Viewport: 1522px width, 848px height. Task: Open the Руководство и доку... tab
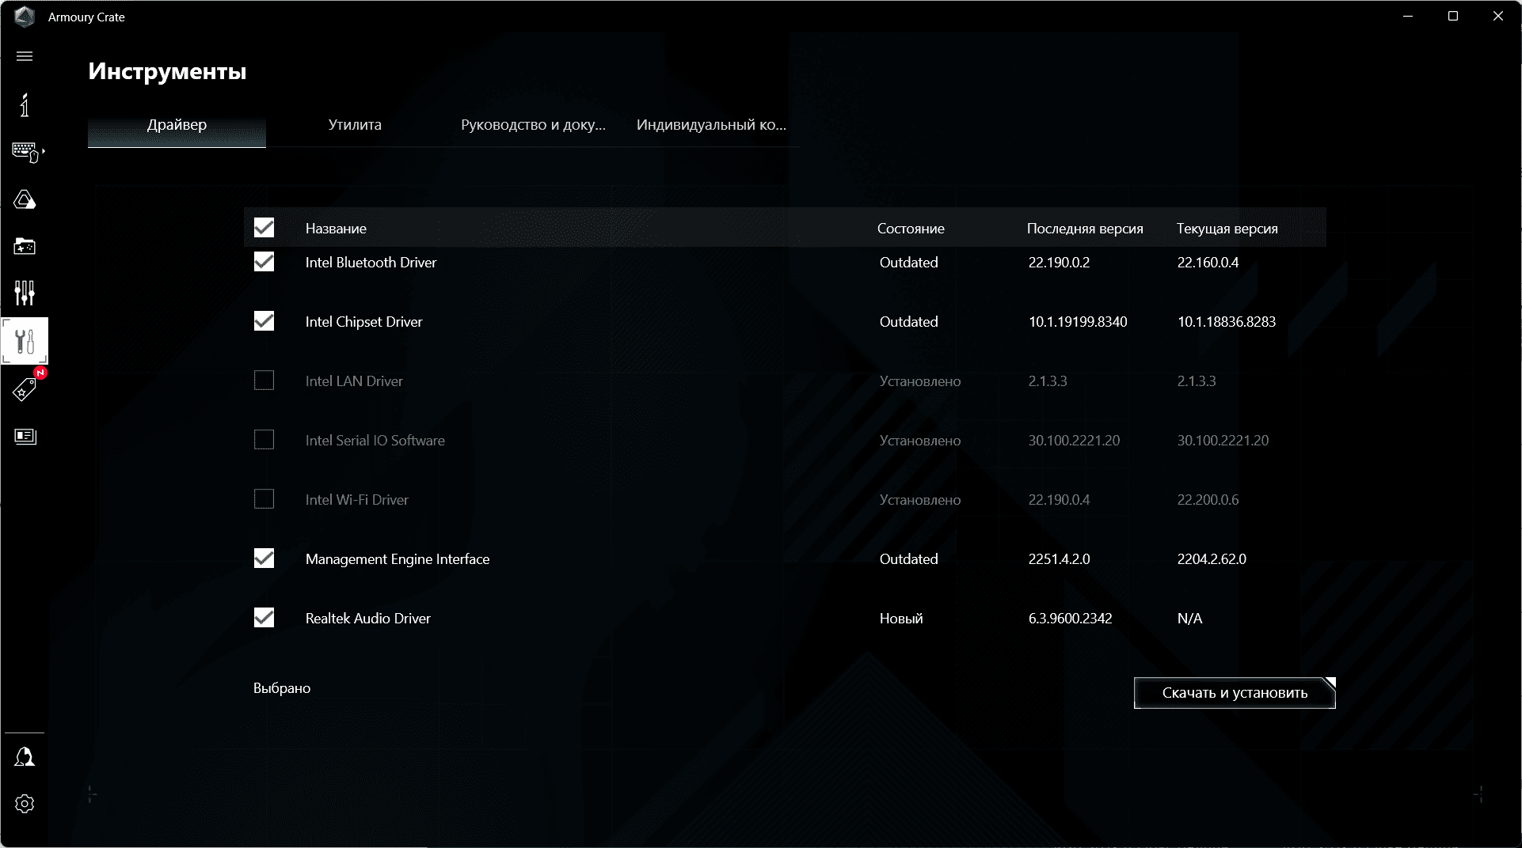click(533, 125)
